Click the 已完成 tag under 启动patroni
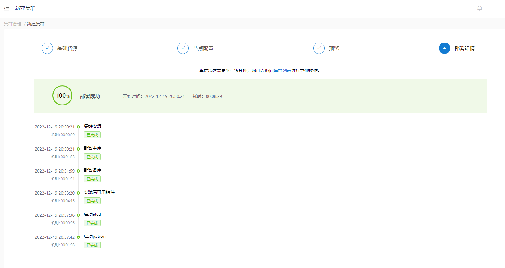The image size is (505, 268). [x=92, y=245]
